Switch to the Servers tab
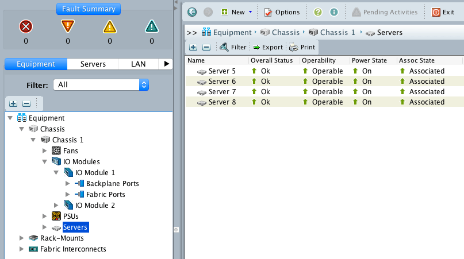 93,64
